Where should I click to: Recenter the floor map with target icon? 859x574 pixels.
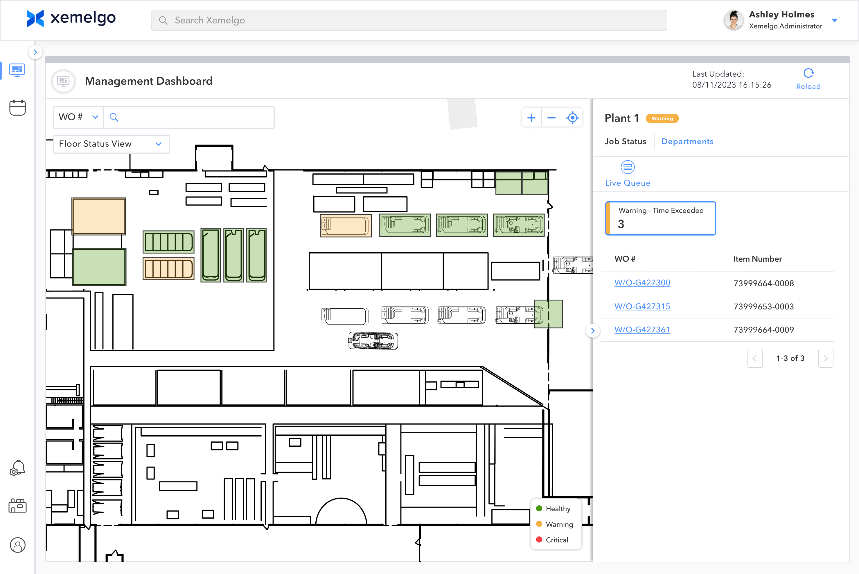coord(572,118)
